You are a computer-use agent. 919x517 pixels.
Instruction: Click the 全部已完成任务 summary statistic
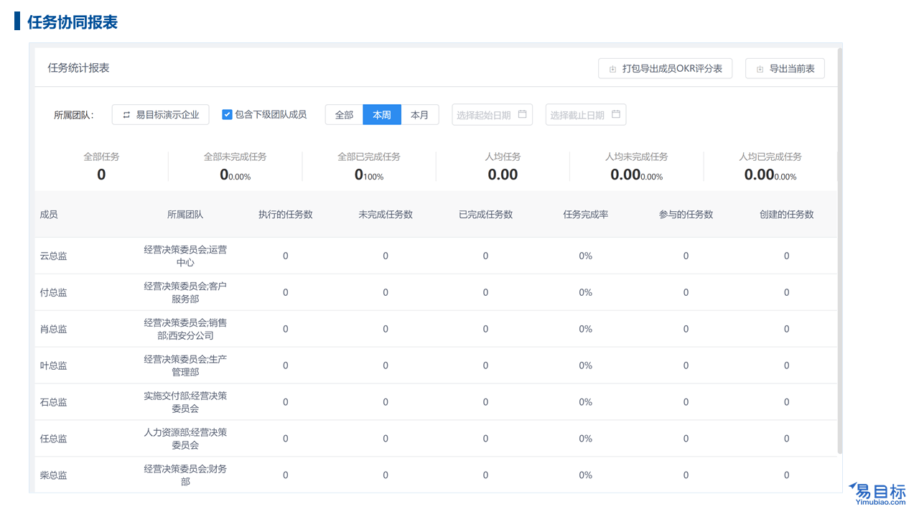369,167
